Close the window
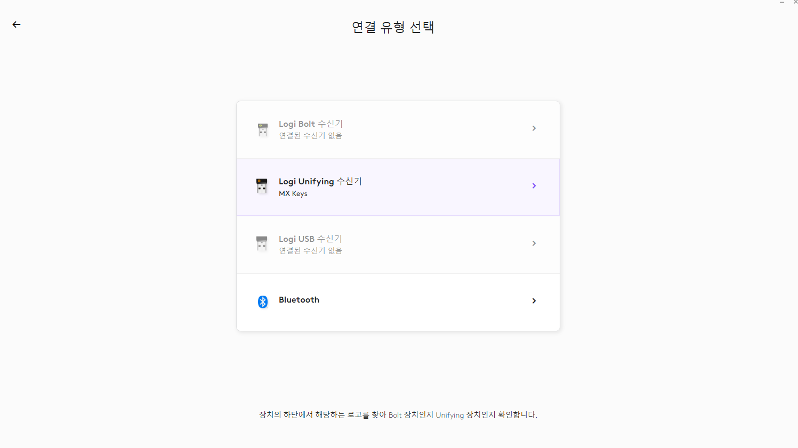Viewport: 798px width, 448px height. pos(795,3)
